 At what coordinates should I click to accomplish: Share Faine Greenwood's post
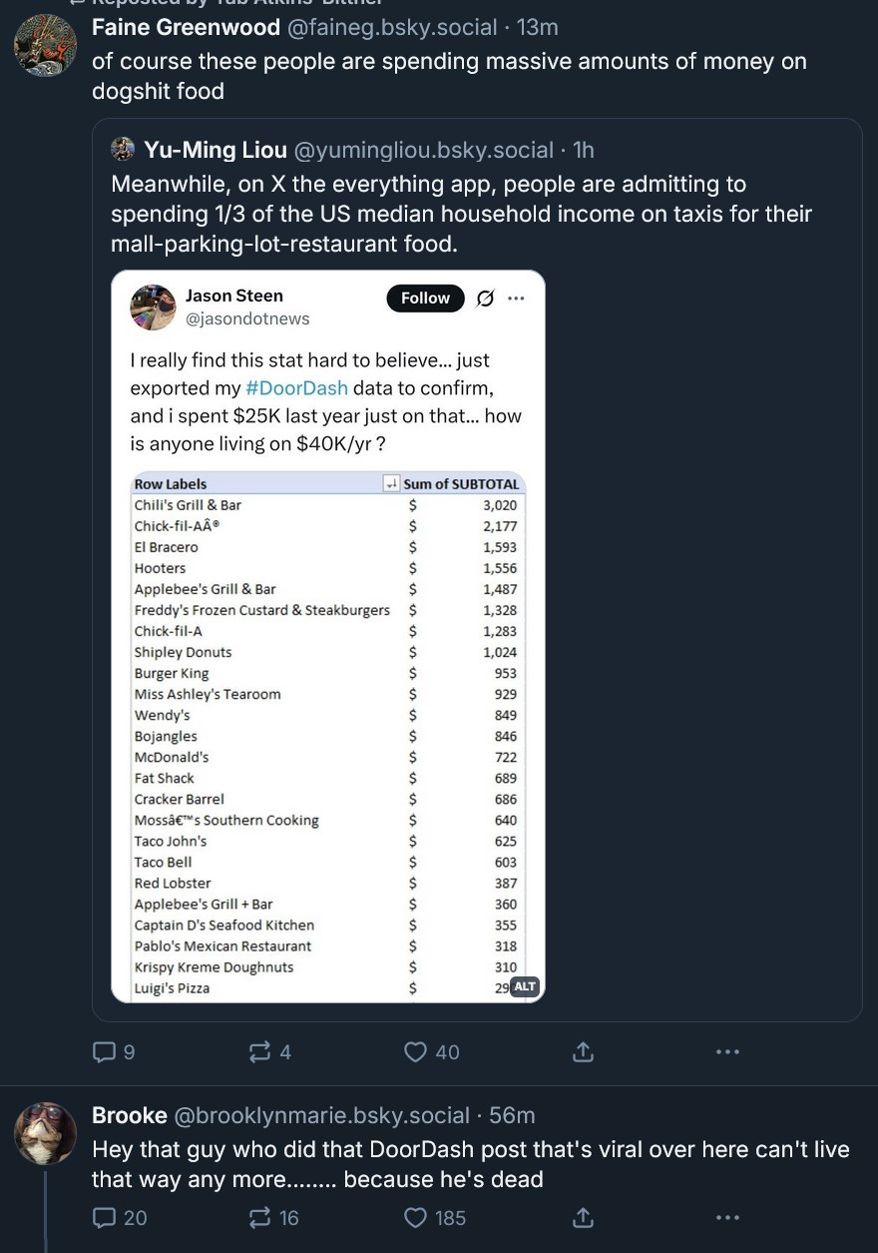(584, 1051)
